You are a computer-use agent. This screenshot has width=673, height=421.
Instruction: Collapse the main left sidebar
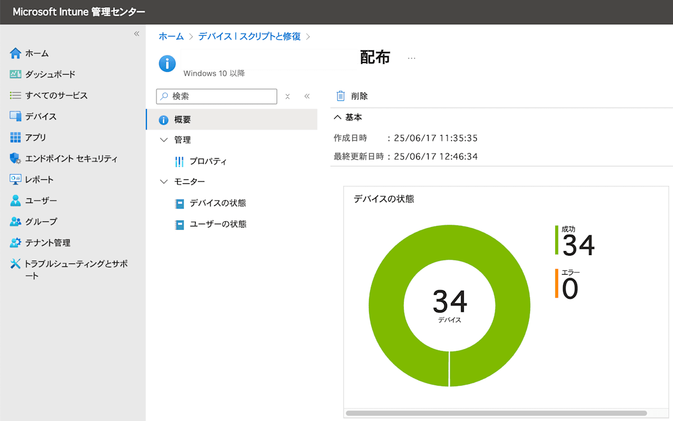point(136,34)
